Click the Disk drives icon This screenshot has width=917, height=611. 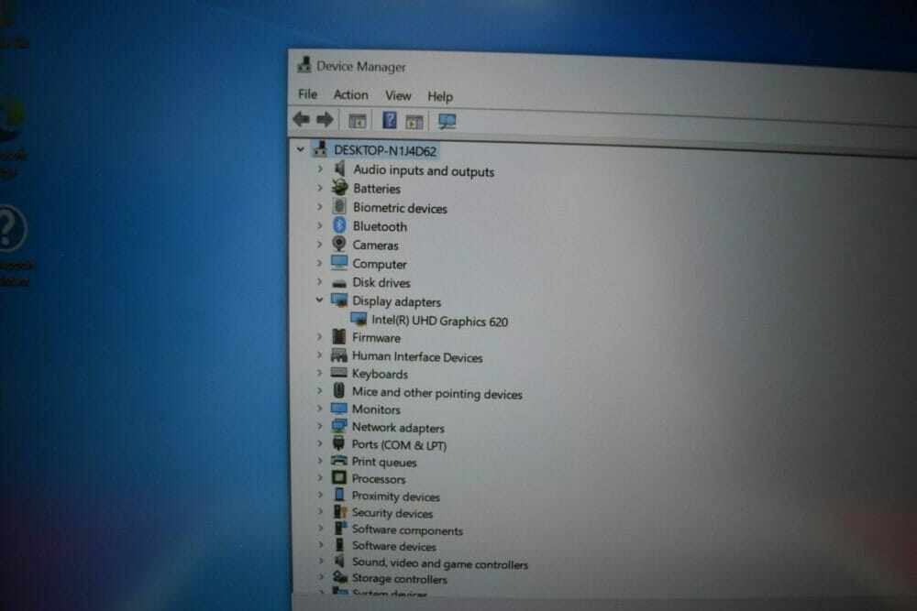339,283
